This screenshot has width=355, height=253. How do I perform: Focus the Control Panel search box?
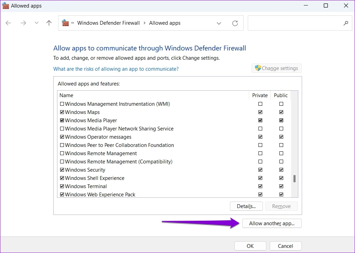(x=300, y=23)
